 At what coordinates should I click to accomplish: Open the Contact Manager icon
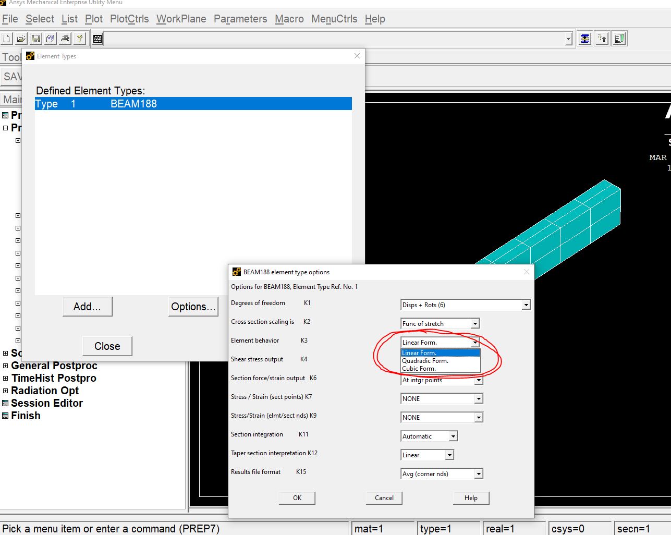point(619,39)
